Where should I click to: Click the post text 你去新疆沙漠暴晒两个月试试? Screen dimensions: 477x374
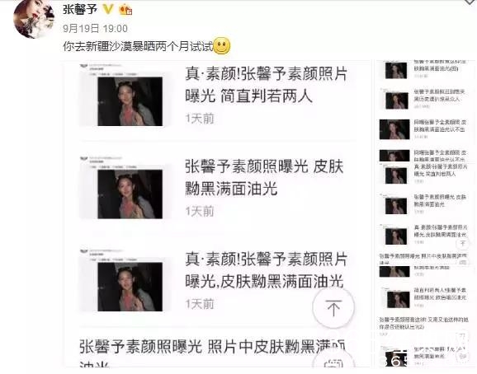[138, 46]
